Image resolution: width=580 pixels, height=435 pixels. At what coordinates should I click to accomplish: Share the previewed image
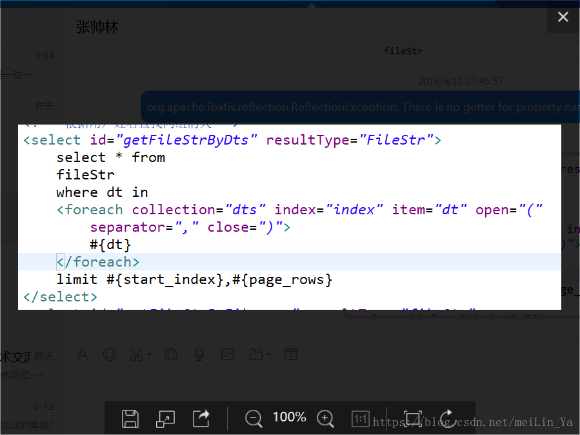201,419
